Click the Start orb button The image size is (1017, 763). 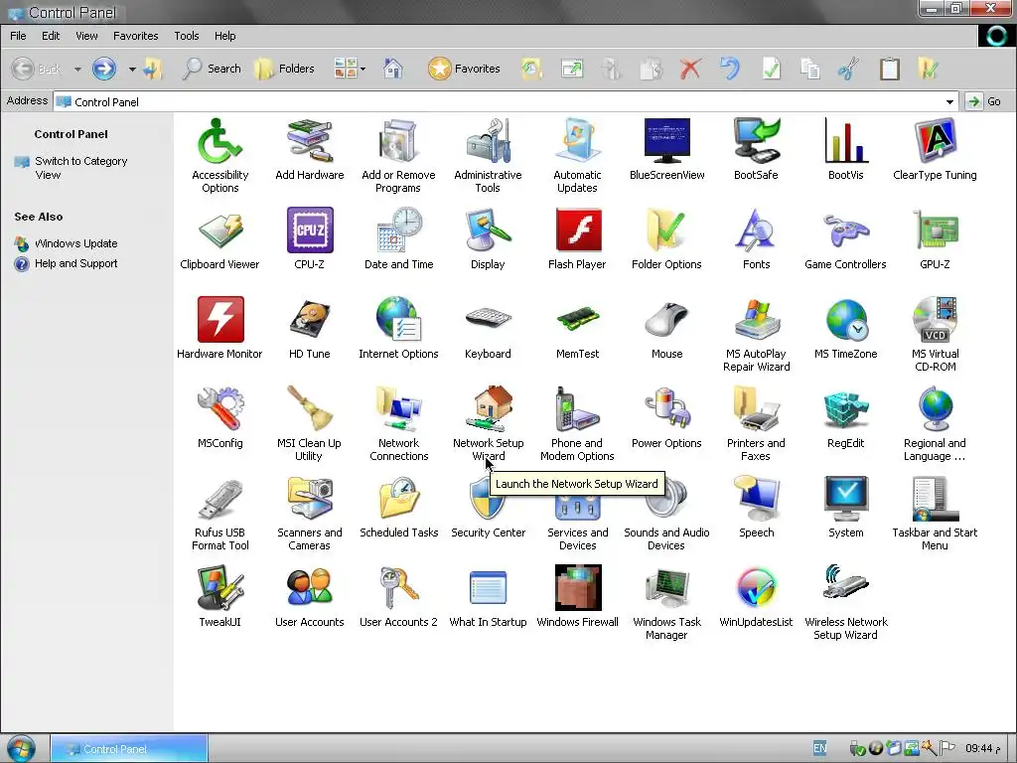tap(20, 749)
